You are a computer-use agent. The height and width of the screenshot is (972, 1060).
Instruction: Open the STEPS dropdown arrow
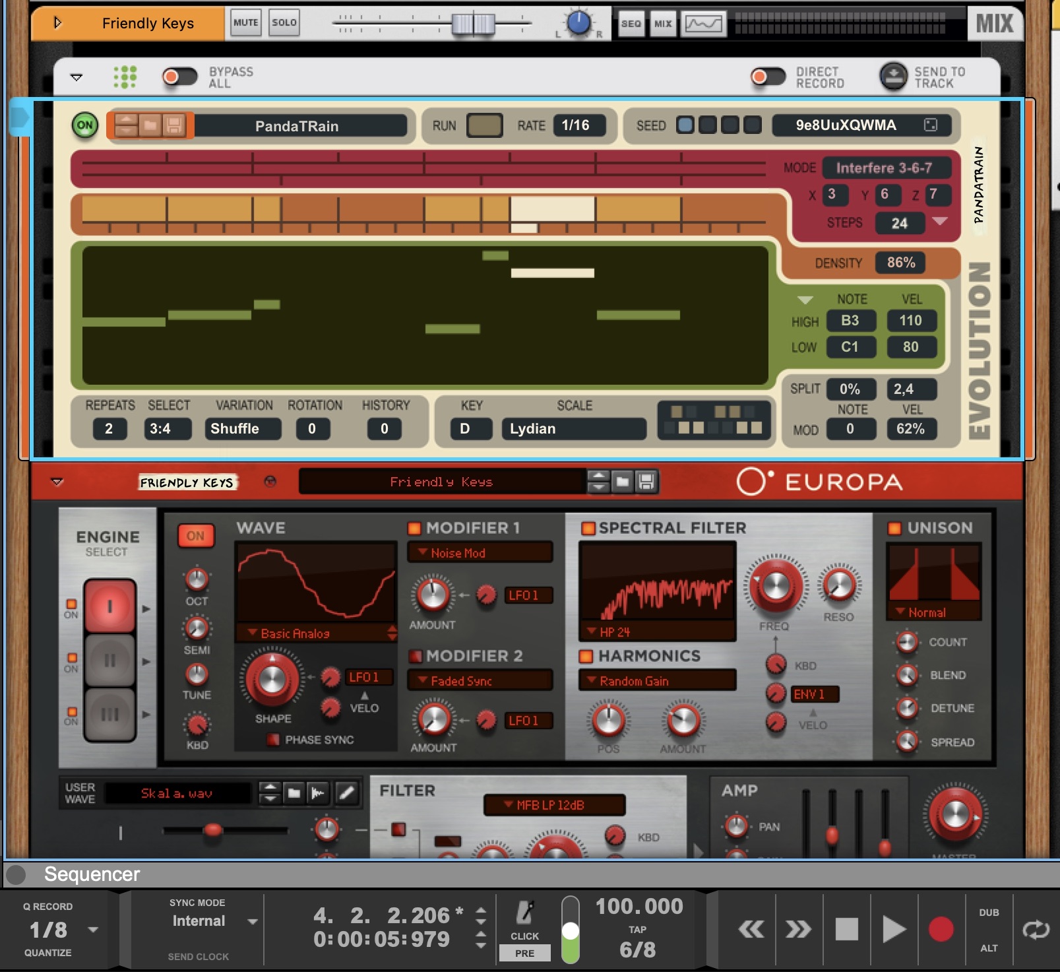point(940,222)
